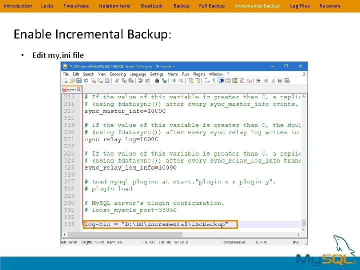Click the Print toolbar icon

107,80
